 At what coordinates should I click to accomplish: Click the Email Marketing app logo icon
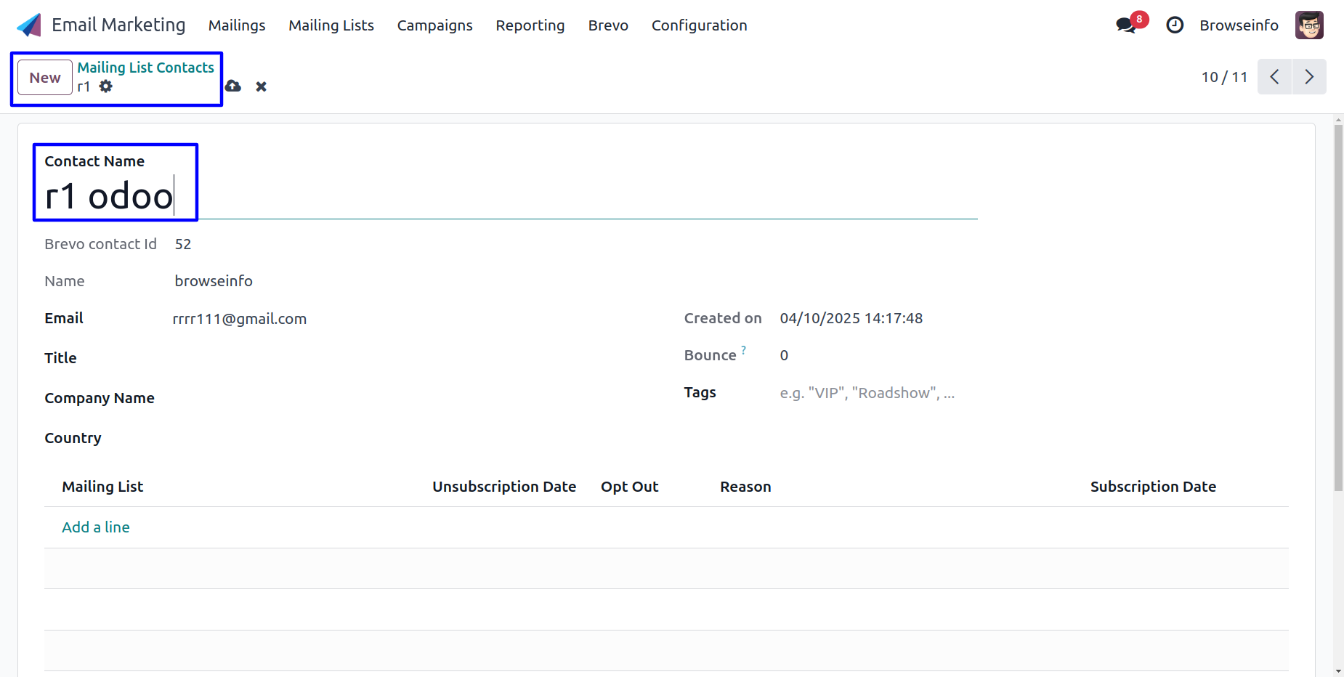[x=29, y=25]
